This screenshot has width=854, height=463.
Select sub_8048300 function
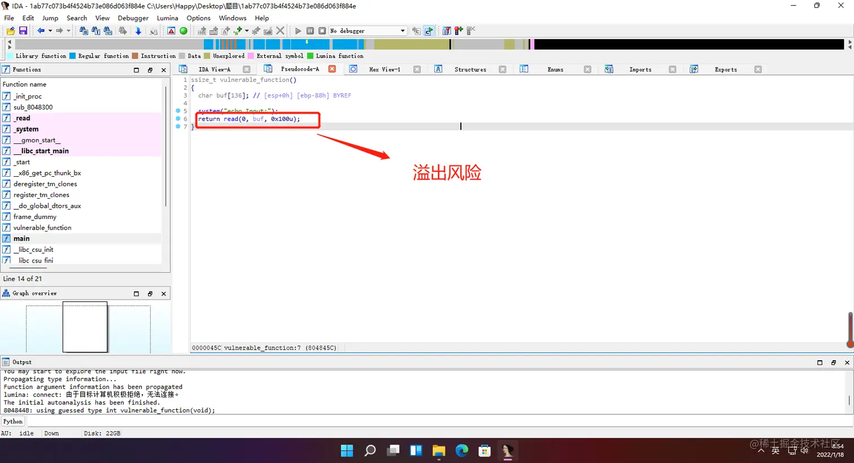[82, 107]
